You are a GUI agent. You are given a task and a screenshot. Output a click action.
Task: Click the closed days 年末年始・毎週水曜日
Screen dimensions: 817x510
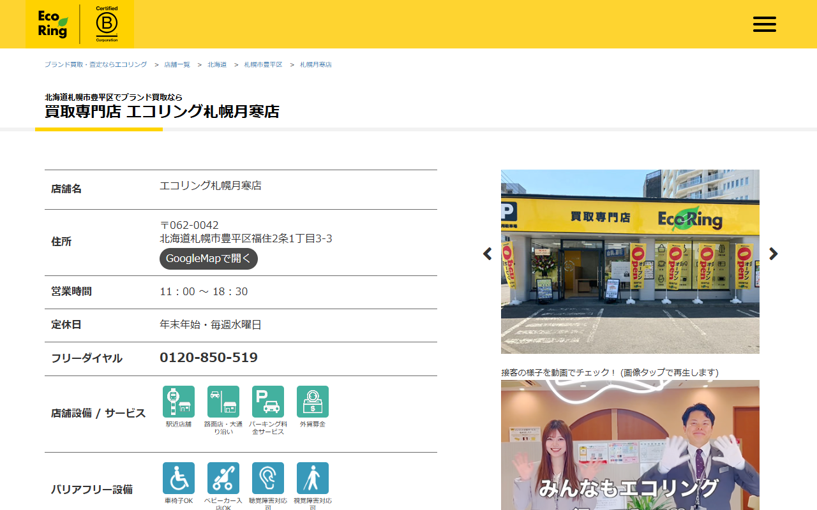(x=211, y=324)
